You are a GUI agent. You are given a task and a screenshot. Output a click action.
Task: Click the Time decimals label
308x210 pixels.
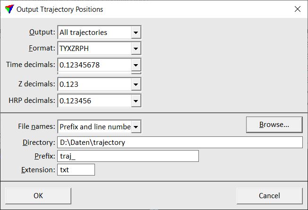pyautogui.click(x=31, y=65)
